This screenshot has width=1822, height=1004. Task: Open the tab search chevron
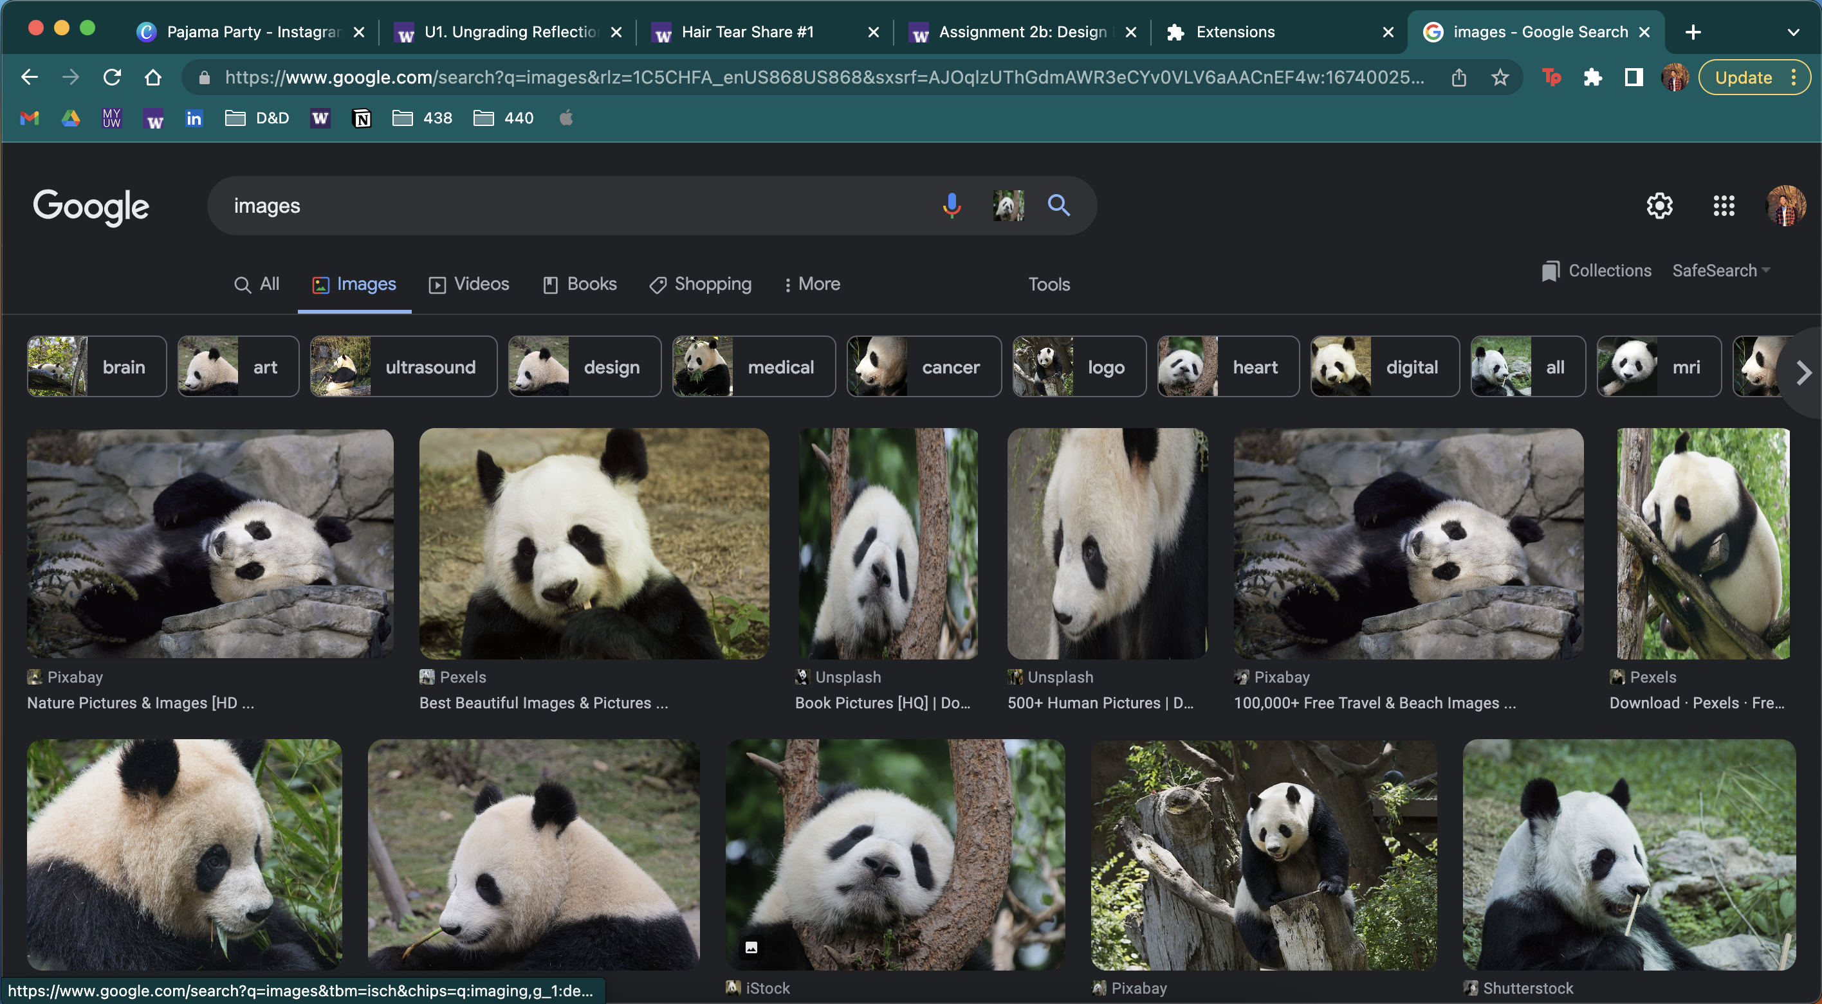click(x=1793, y=31)
